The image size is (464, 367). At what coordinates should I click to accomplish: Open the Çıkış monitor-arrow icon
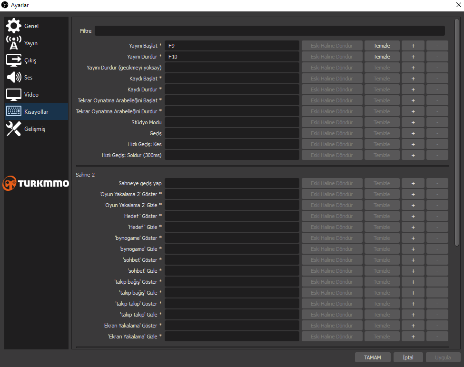[14, 60]
